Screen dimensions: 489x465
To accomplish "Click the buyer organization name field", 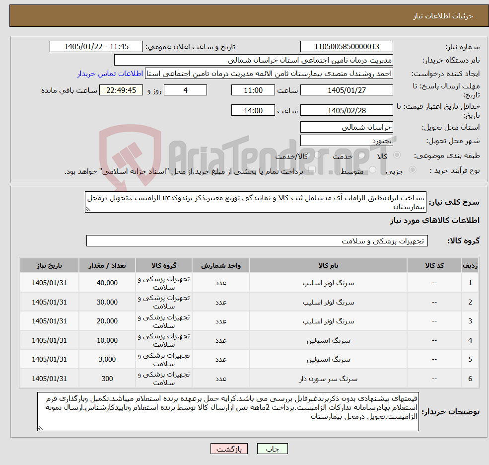I will (254, 60).
